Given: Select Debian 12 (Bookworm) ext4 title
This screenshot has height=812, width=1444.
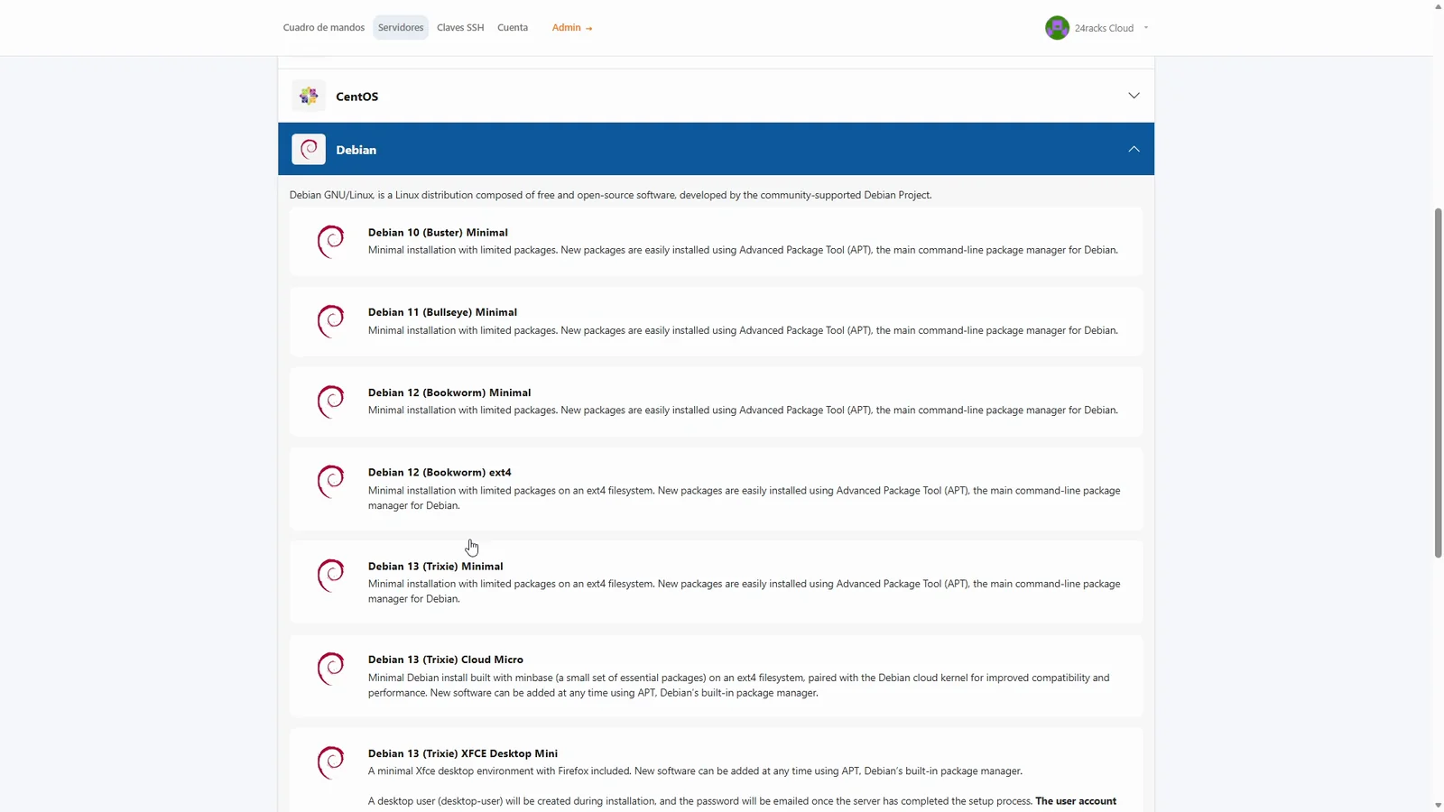Looking at the screenshot, I should click(440, 473).
